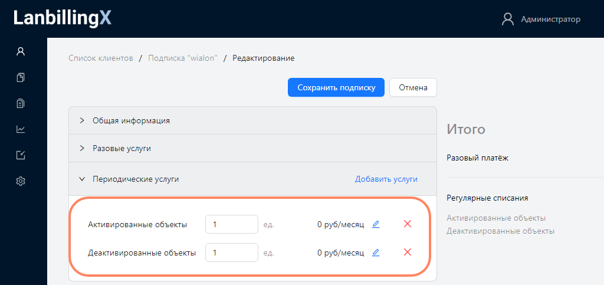Click the Сохранить подписку button

click(336, 87)
